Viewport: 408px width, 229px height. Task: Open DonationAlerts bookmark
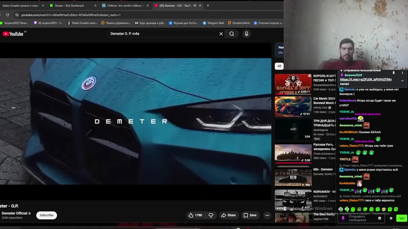pyautogui.click(x=239, y=23)
